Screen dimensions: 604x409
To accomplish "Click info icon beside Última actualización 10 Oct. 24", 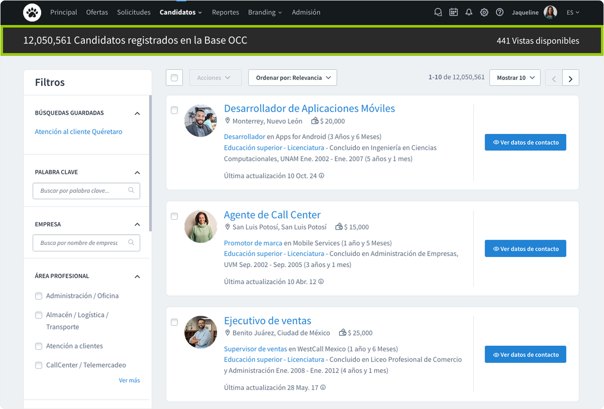I will pos(322,176).
